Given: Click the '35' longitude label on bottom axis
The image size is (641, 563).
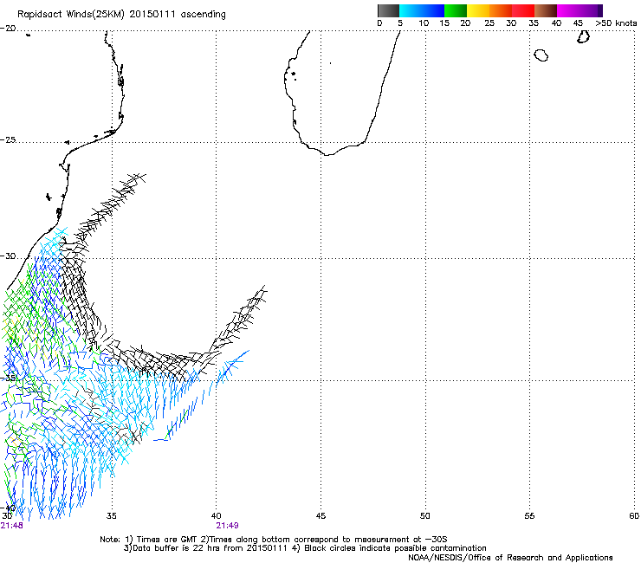Looking at the screenshot, I should pos(112,516).
